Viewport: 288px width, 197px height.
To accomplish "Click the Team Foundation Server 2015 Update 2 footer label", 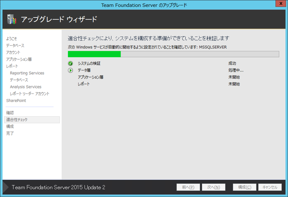I will coord(58,187).
